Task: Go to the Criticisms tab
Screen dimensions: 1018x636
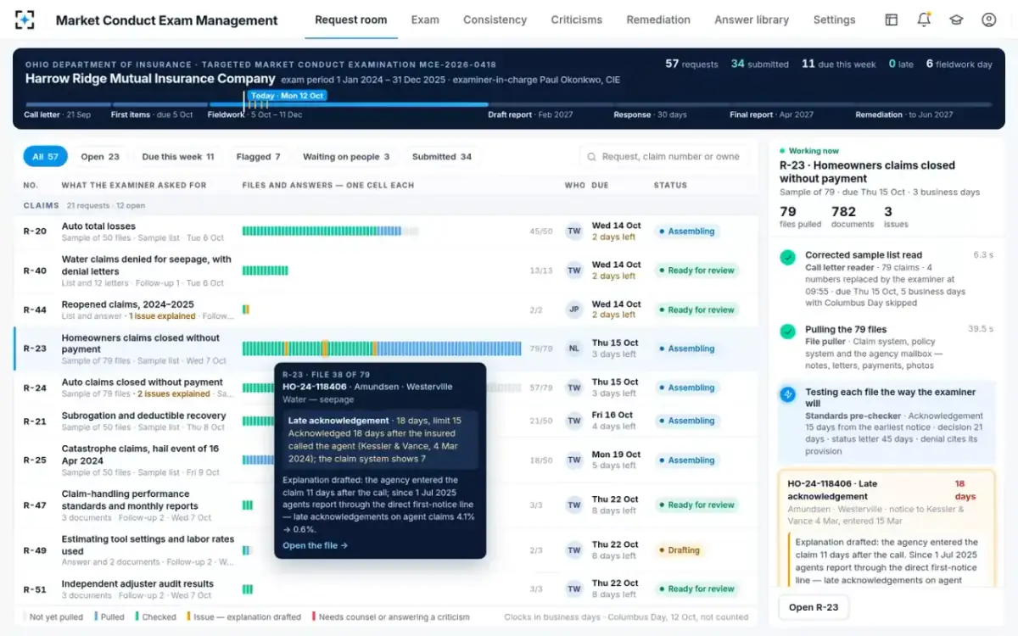Action: [576, 20]
